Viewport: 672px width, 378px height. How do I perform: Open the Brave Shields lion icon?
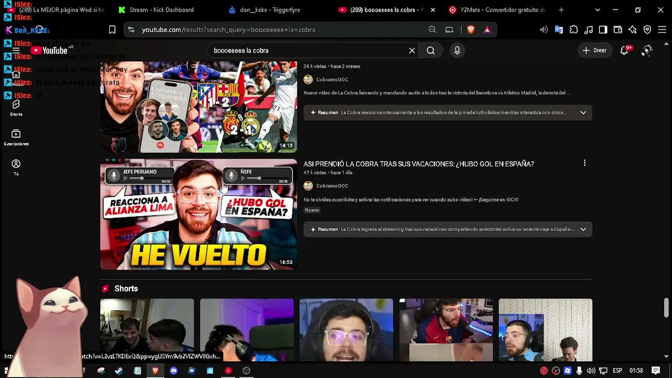tap(470, 30)
